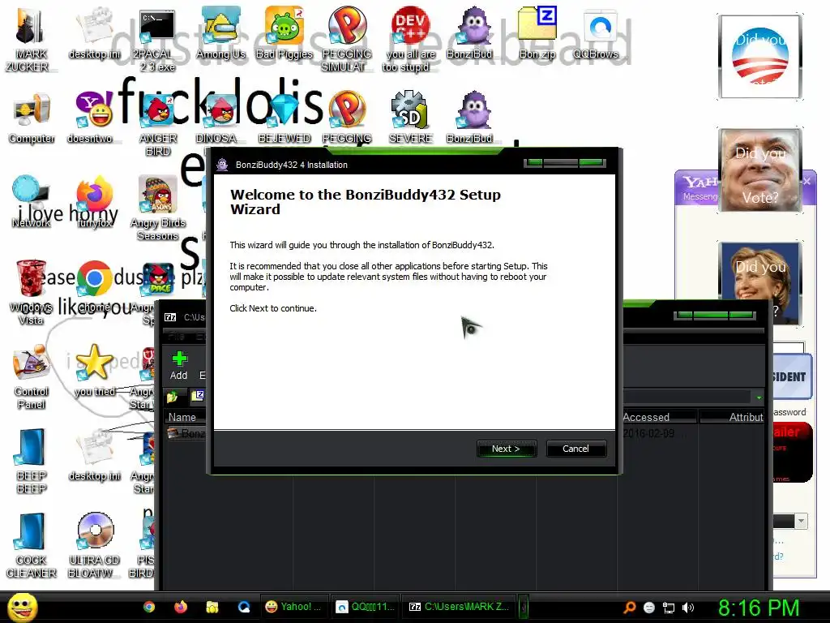Switch to the C:\Users\MARK Z 7-Zip taskbar item
This screenshot has height=623, width=830.
coord(460,607)
